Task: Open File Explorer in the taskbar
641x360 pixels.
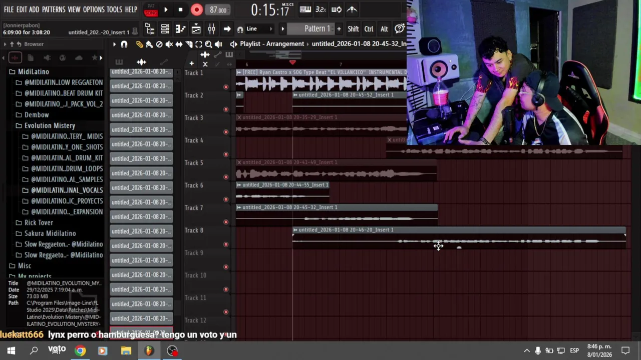Action: pyautogui.click(x=126, y=350)
